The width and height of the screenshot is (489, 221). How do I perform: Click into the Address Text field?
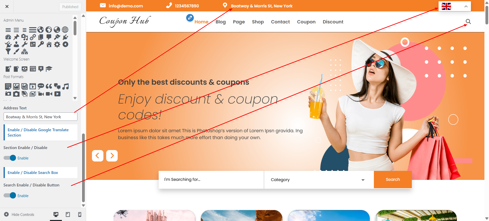tap(40, 117)
